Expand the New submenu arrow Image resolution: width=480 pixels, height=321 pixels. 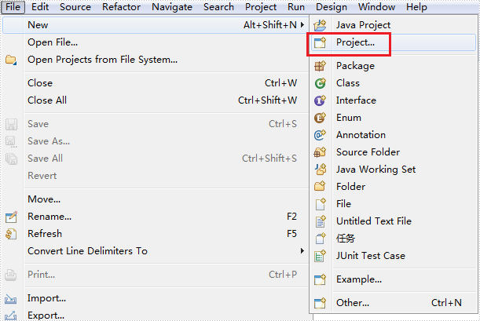pyautogui.click(x=302, y=25)
